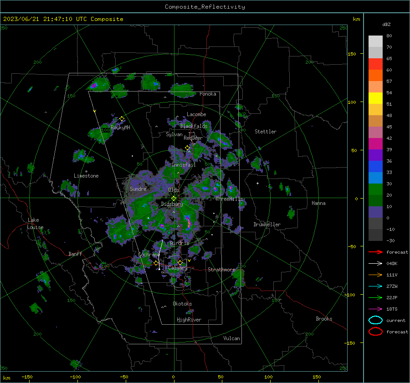Click the Ponoka city label
Viewport: 410px width, 383px height.
(208, 94)
